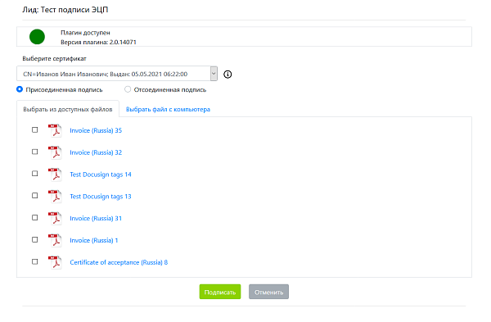The height and width of the screenshot is (322, 491).
Task: Open the Invoice (Russia) 35 link
Action: click(x=96, y=130)
